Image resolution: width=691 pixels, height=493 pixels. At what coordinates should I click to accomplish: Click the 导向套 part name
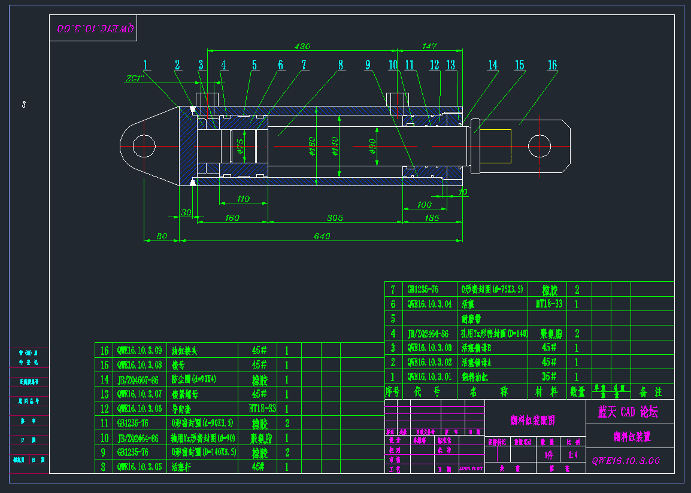tap(181, 409)
